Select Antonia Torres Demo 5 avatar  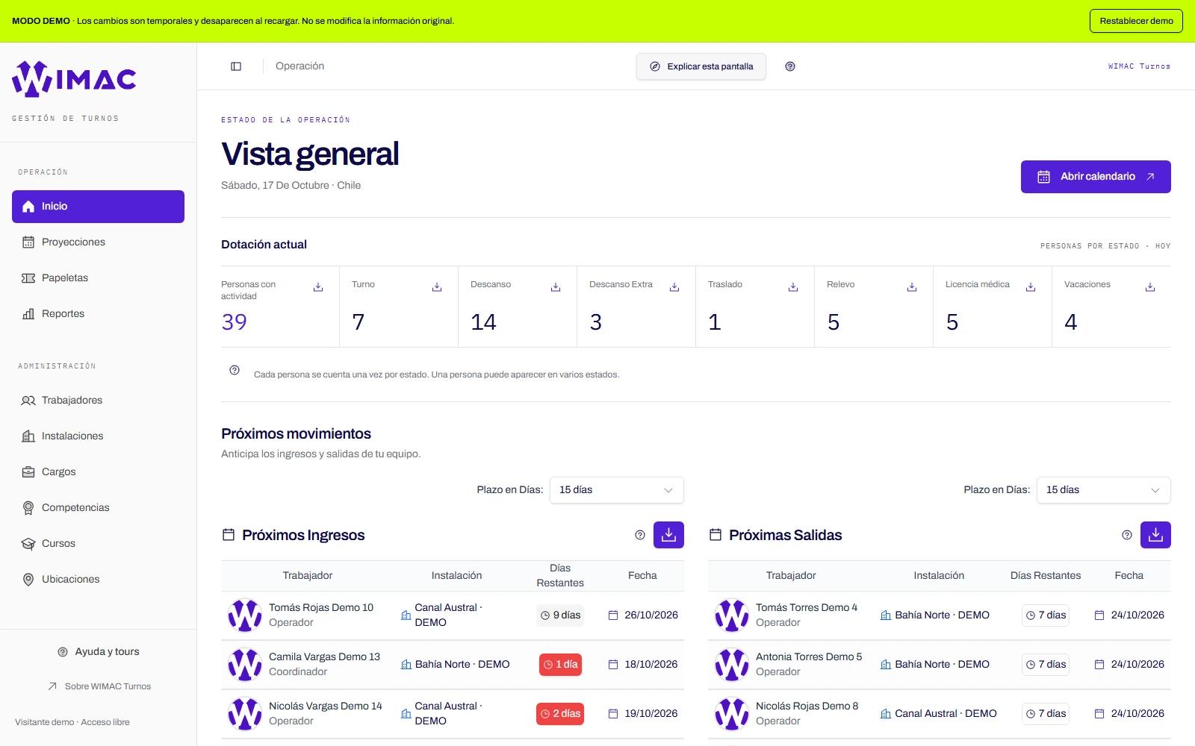point(732,665)
